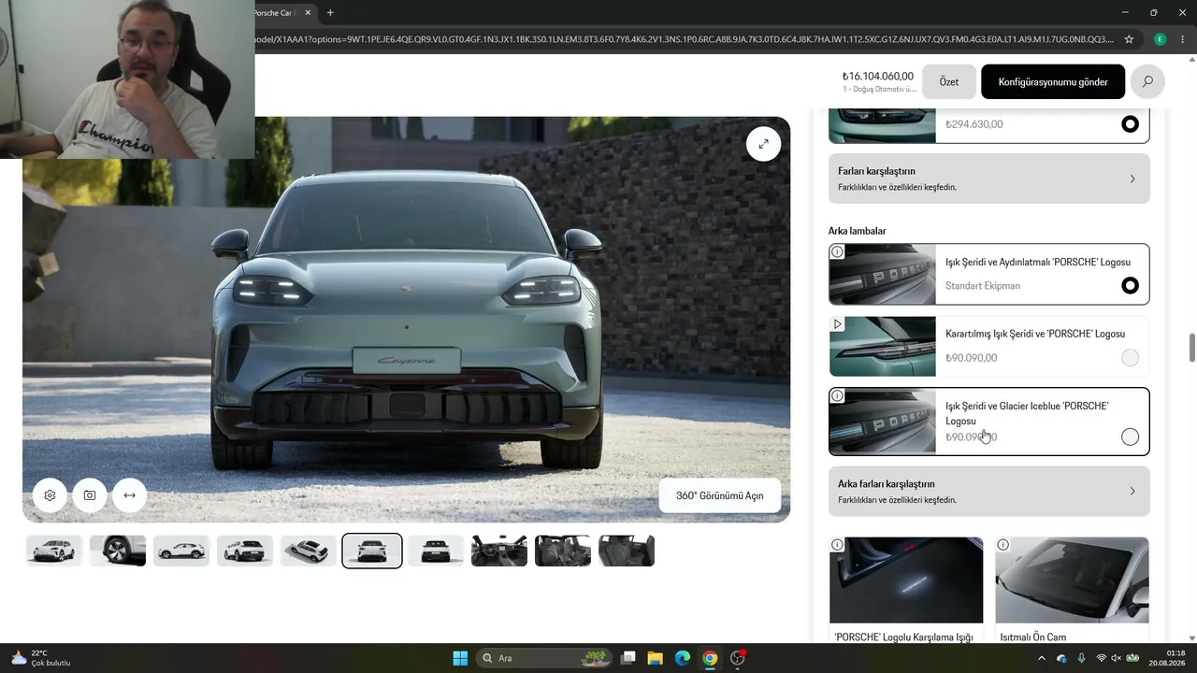This screenshot has width=1197, height=673.
Task: Click the Arka lambalar section heading
Action: [x=857, y=231]
